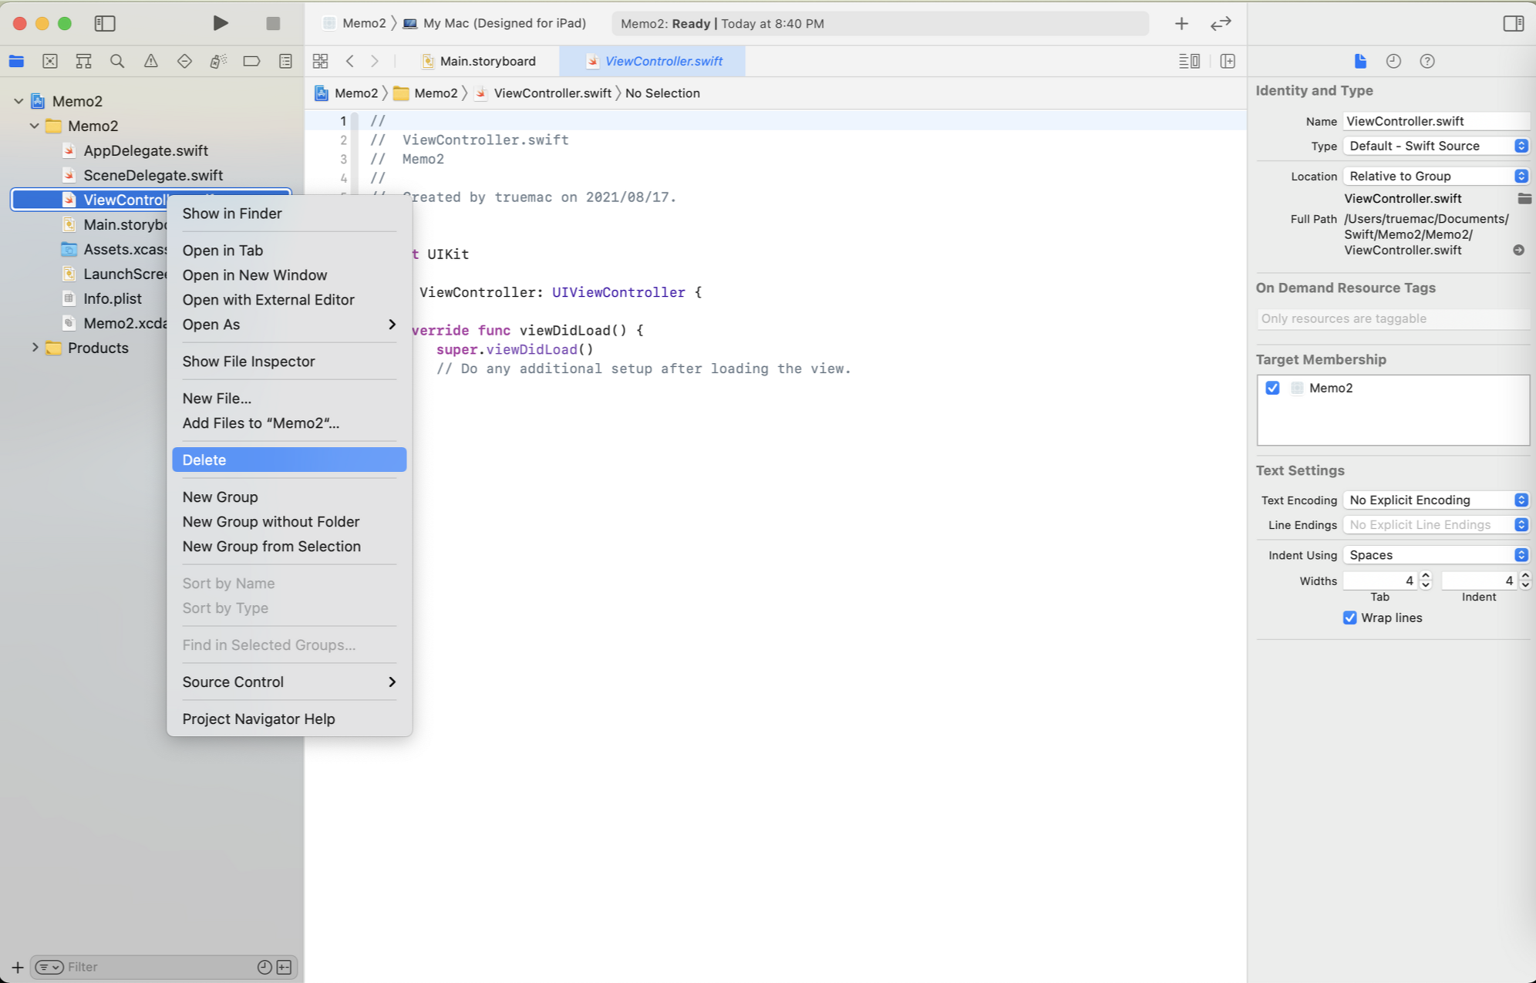Increase the Tab width stepper
This screenshot has height=983, width=1536.
coord(1426,575)
